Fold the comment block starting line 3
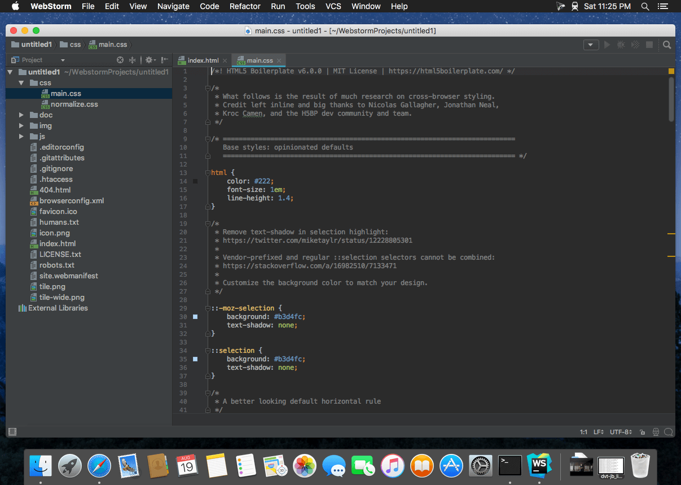This screenshot has width=681, height=485. click(208, 88)
